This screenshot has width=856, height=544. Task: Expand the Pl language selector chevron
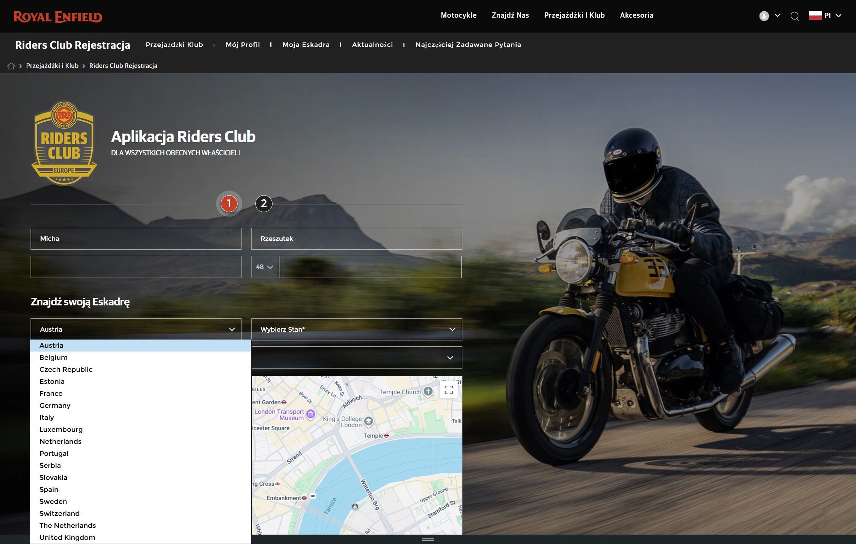838,16
